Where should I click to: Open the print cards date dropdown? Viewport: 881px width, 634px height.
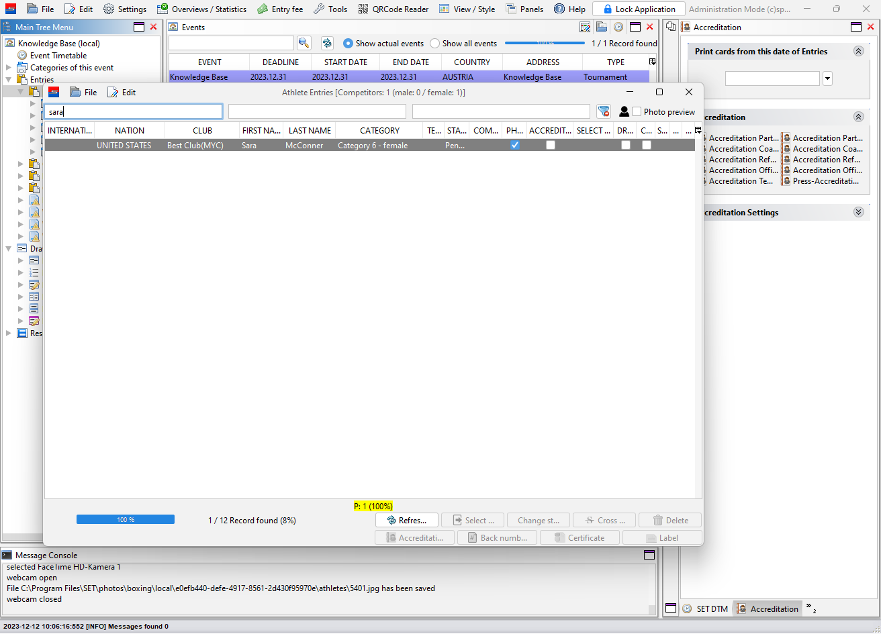[827, 78]
